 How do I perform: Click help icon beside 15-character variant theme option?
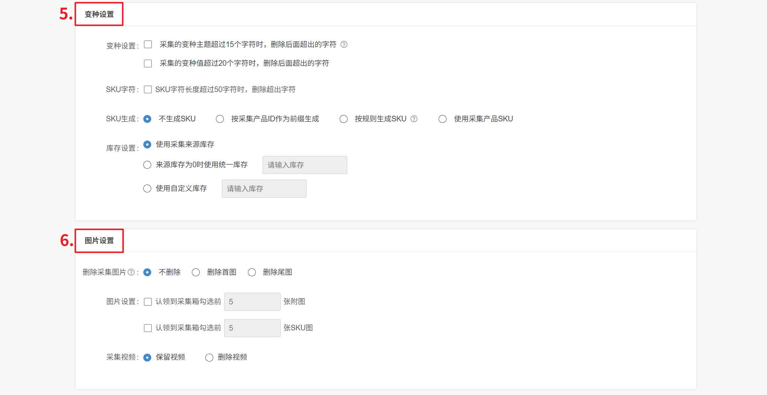(344, 45)
